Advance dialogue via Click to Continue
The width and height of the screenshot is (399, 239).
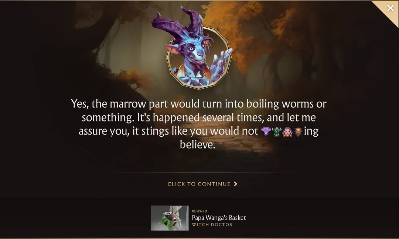199,184
